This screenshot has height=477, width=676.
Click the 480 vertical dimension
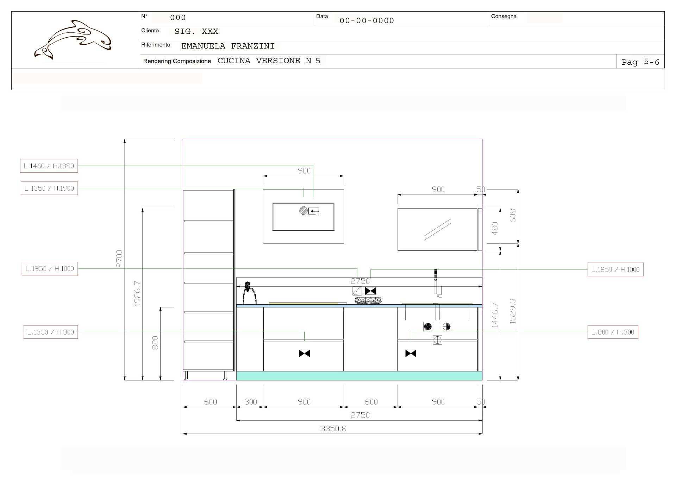point(495,229)
